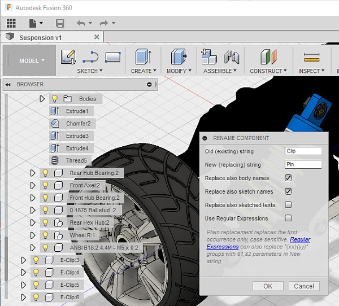Image resolution: width=339 pixels, height=306 pixels.
Task: Click the Save icon in top toolbar
Action: click(x=60, y=23)
